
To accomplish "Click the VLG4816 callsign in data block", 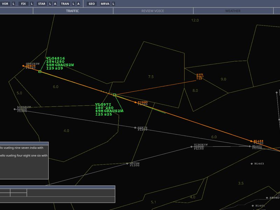I will click(x=56, y=58).
